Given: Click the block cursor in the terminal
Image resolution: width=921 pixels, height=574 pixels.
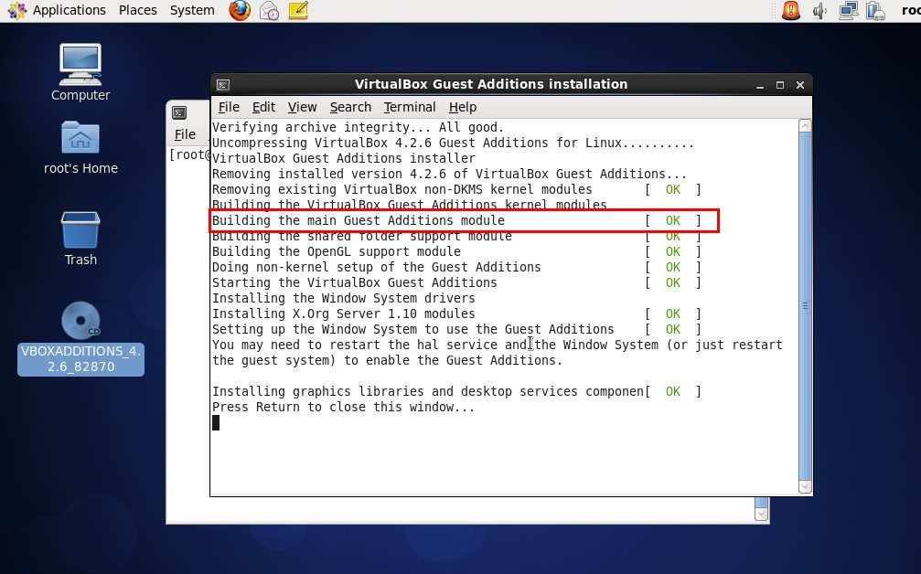Looking at the screenshot, I should (216, 422).
